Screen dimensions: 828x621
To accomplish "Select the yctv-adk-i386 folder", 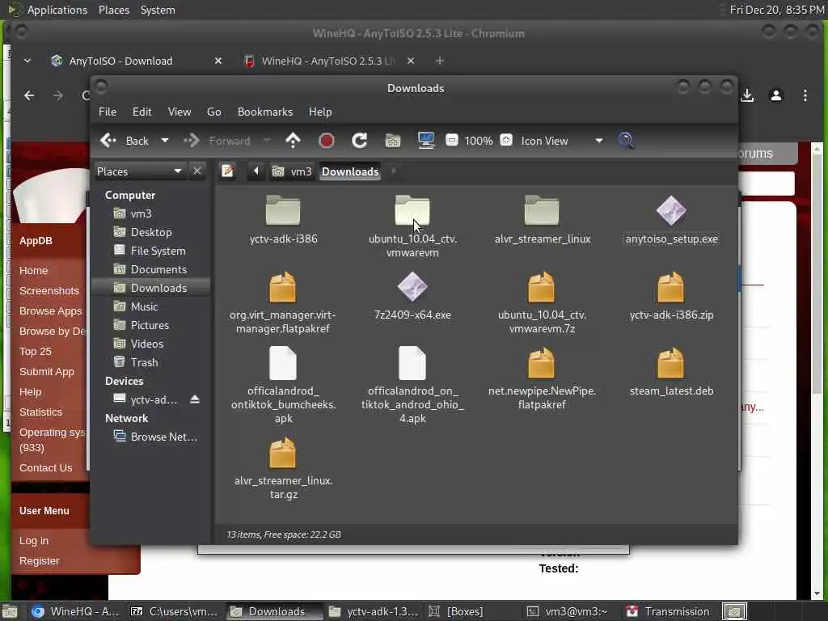I will pyautogui.click(x=283, y=220).
